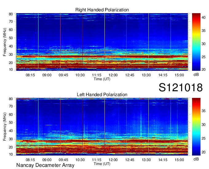Click the 40 MHz tick on the top plot
209x169 pixels.
click(x=11, y=46)
